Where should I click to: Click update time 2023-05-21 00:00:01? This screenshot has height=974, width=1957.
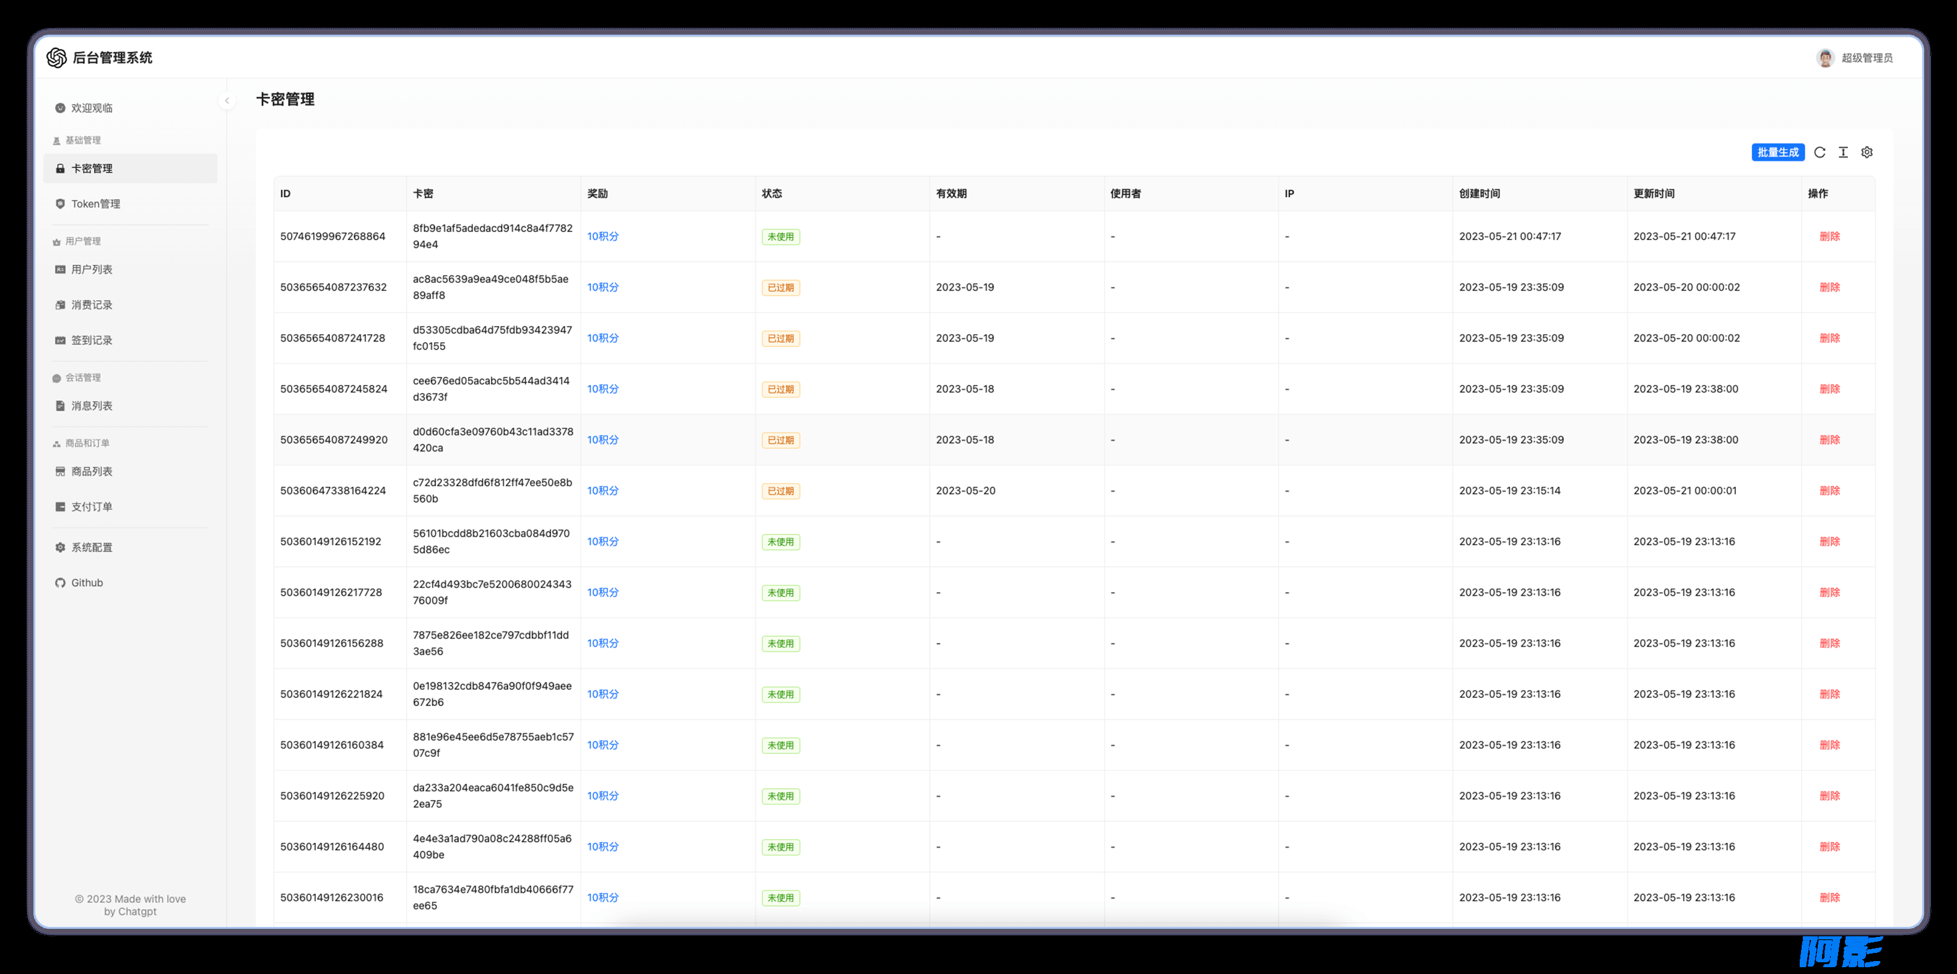(1685, 491)
